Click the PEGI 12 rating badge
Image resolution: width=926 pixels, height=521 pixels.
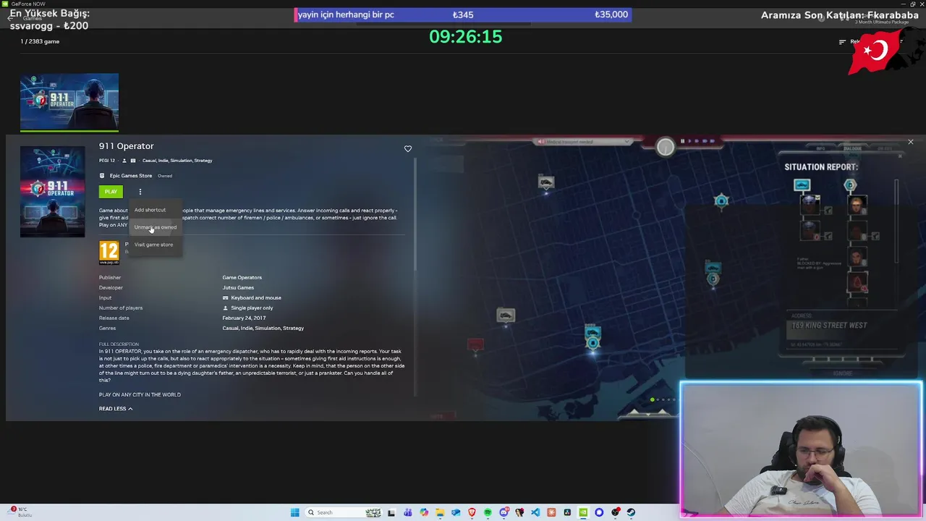tap(109, 252)
